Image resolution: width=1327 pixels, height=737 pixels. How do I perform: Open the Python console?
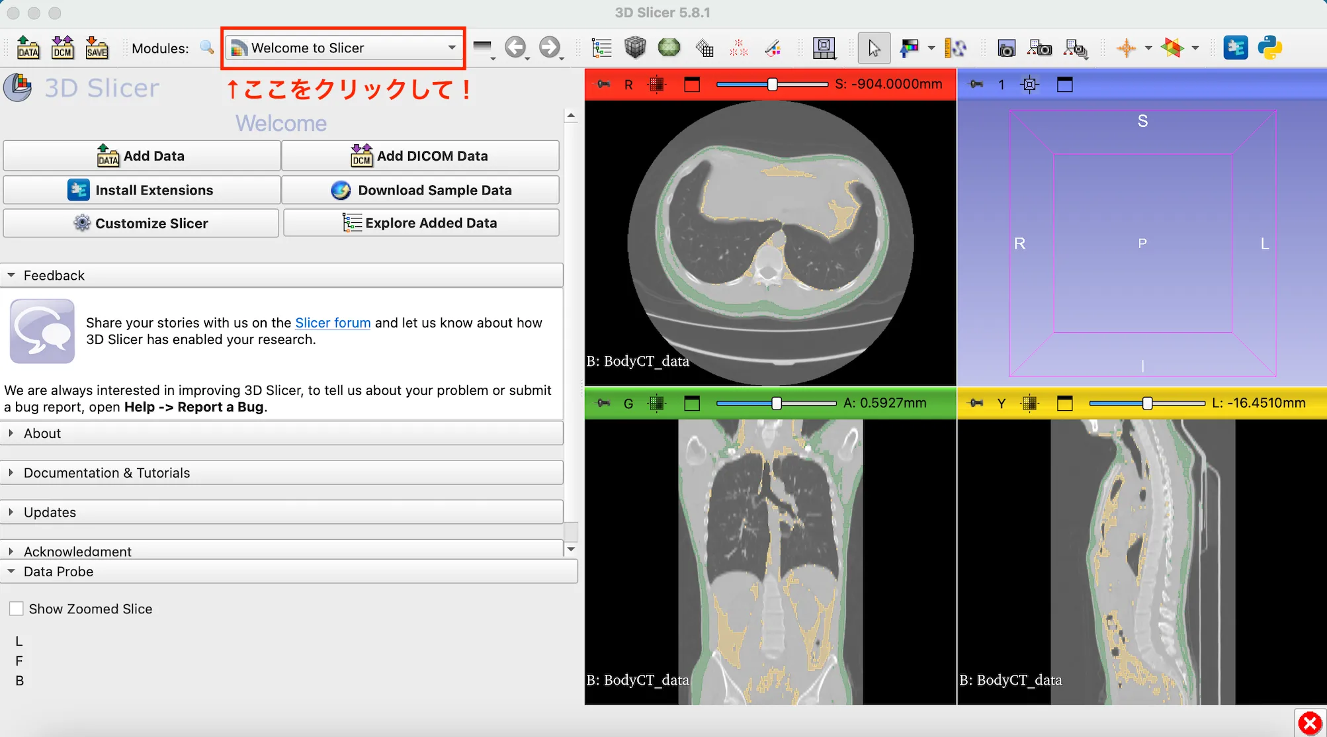pos(1272,48)
